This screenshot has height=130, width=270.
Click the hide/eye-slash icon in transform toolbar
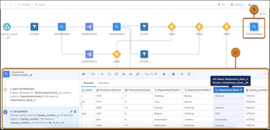84,74
